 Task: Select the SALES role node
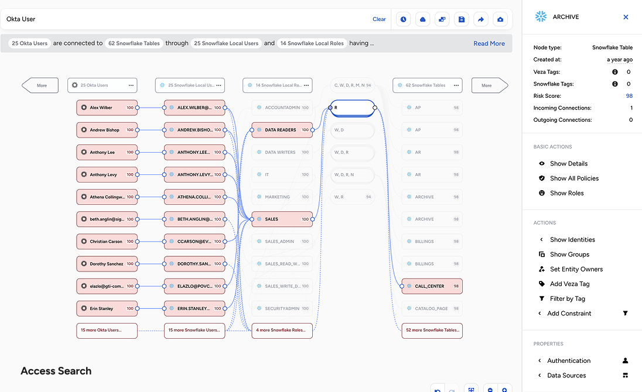[x=282, y=219]
